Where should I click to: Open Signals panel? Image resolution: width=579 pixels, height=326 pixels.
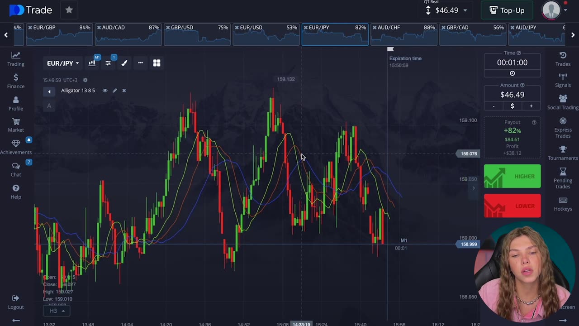[x=563, y=80]
